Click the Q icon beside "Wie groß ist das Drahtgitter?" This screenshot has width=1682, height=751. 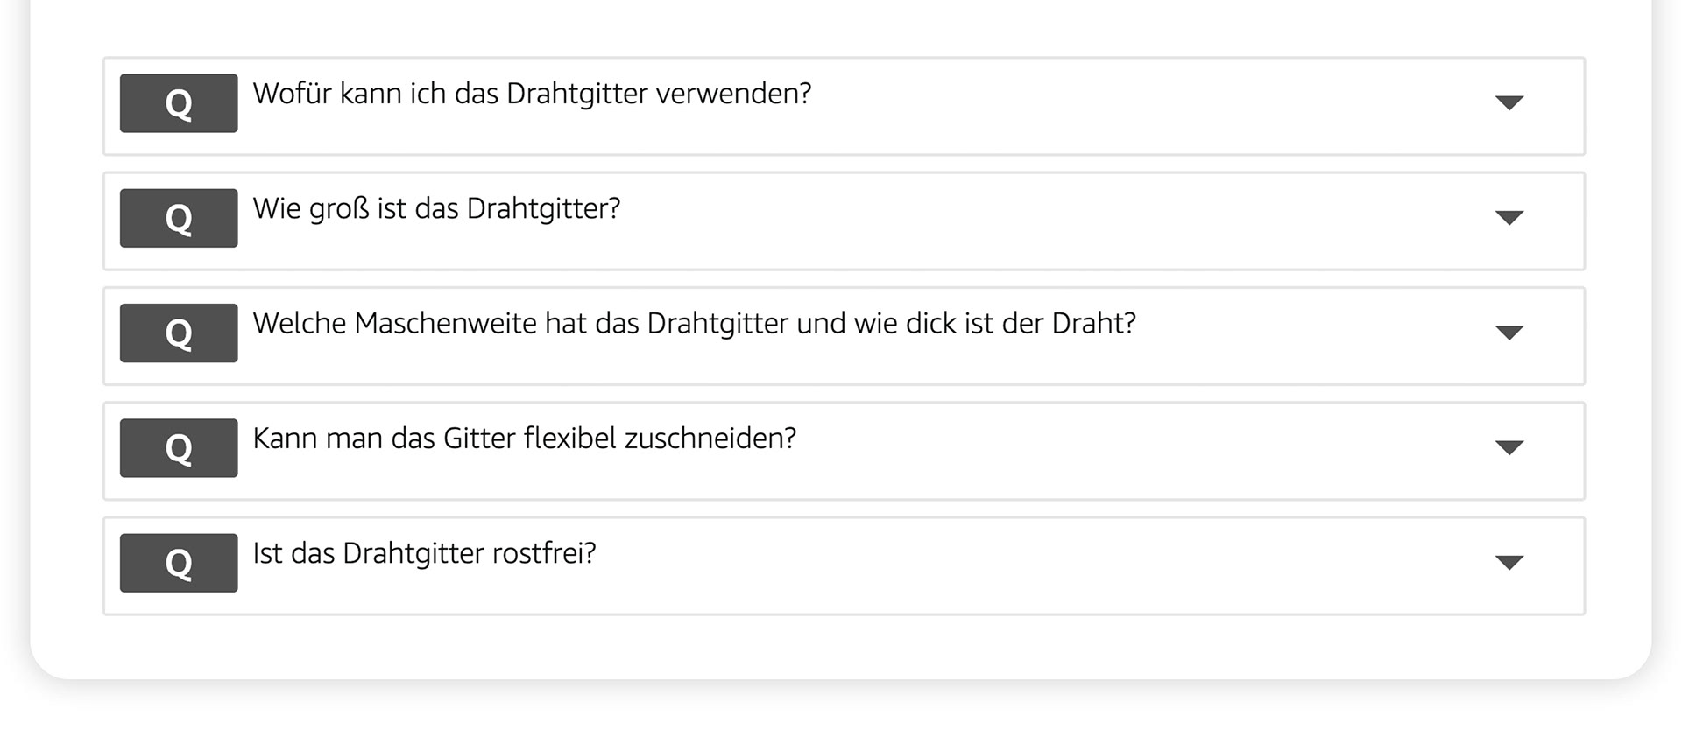179,218
